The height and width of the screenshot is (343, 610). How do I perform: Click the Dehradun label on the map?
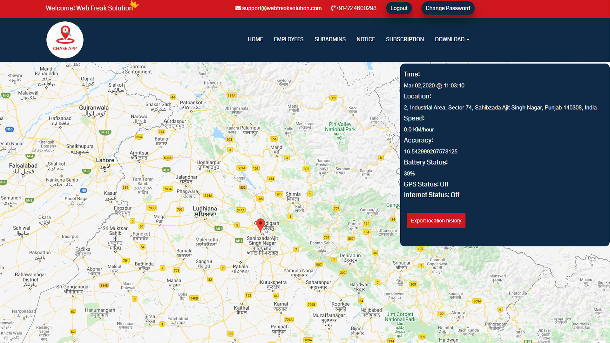tap(350, 258)
